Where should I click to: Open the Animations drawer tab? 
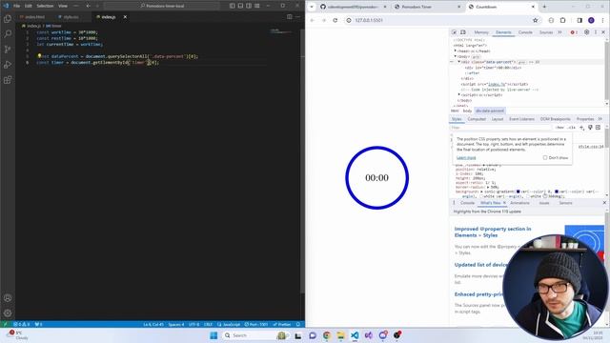point(519,203)
